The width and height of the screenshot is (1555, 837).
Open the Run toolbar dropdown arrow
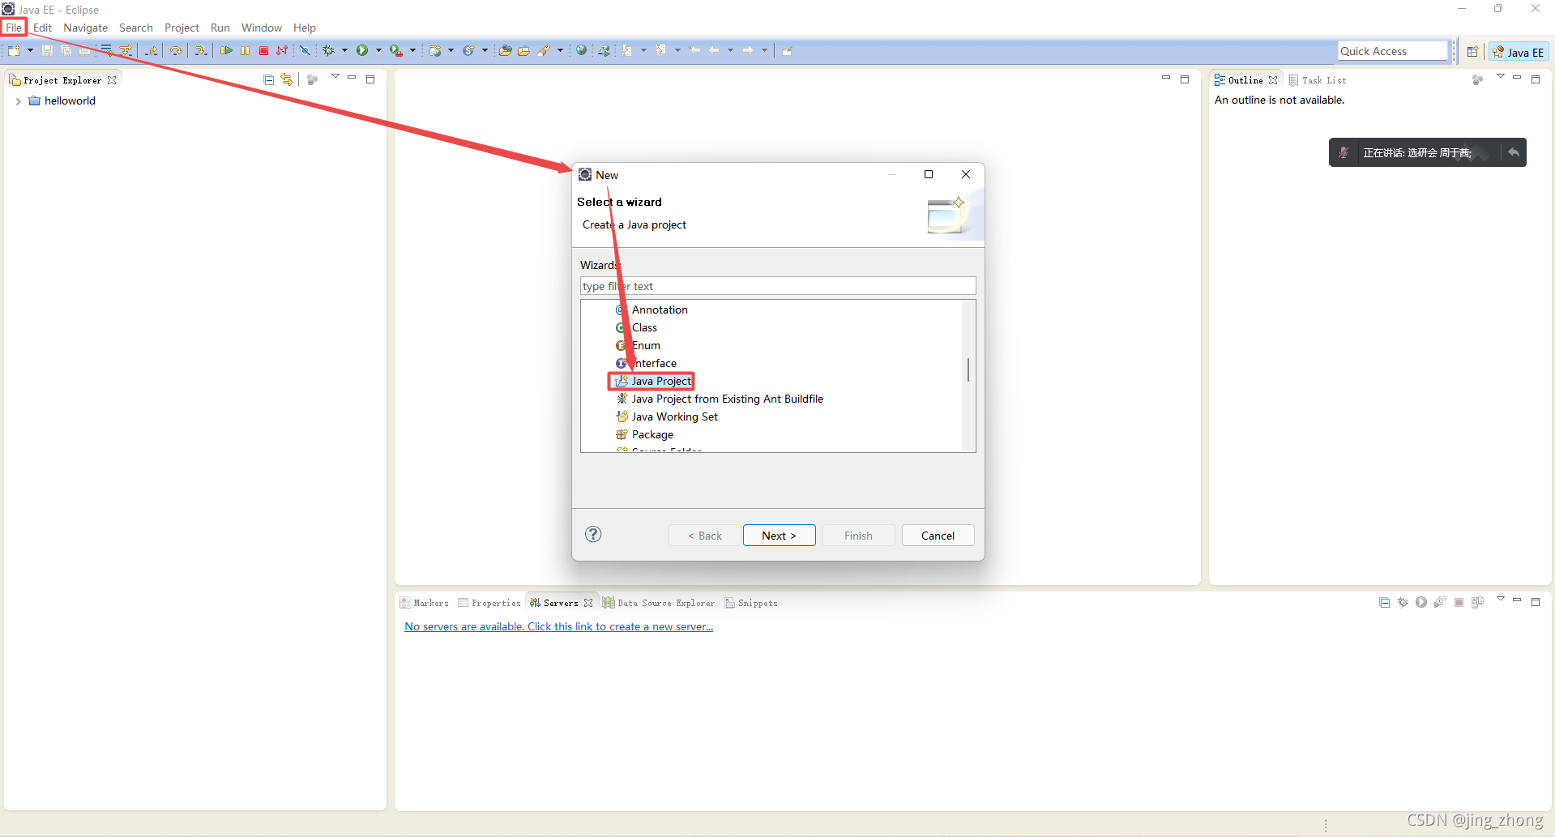click(378, 51)
